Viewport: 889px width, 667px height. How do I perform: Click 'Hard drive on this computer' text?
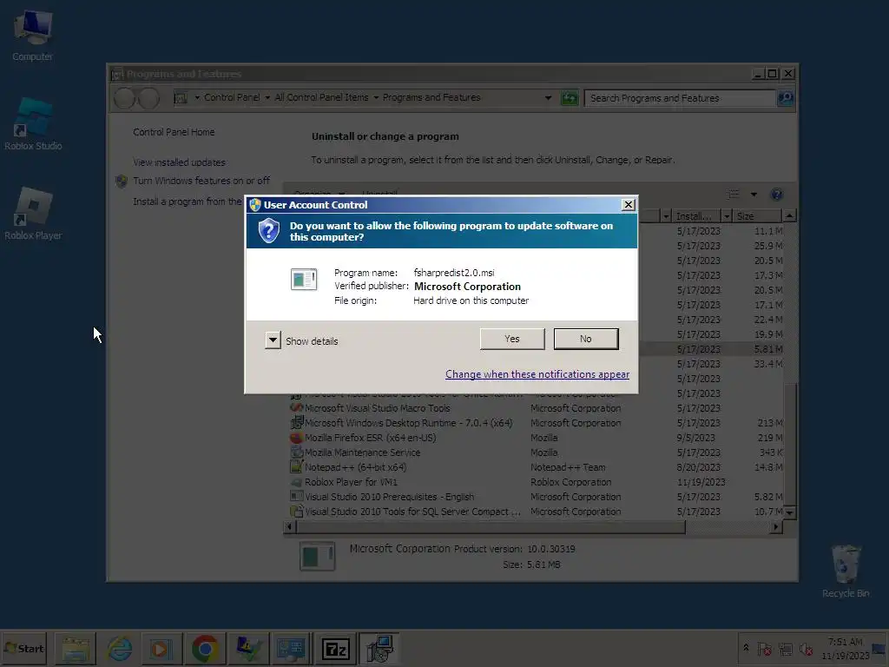tap(471, 300)
